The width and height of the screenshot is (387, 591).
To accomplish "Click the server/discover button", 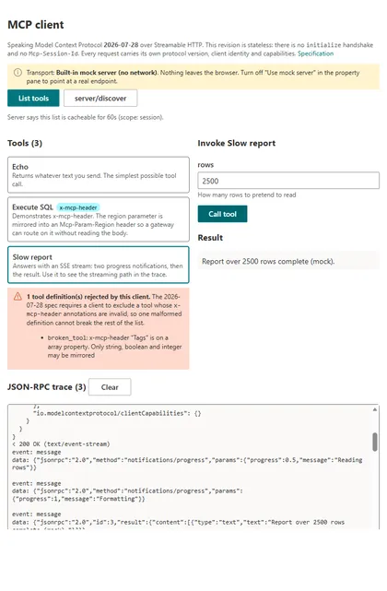I will pyautogui.click(x=100, y=99).
